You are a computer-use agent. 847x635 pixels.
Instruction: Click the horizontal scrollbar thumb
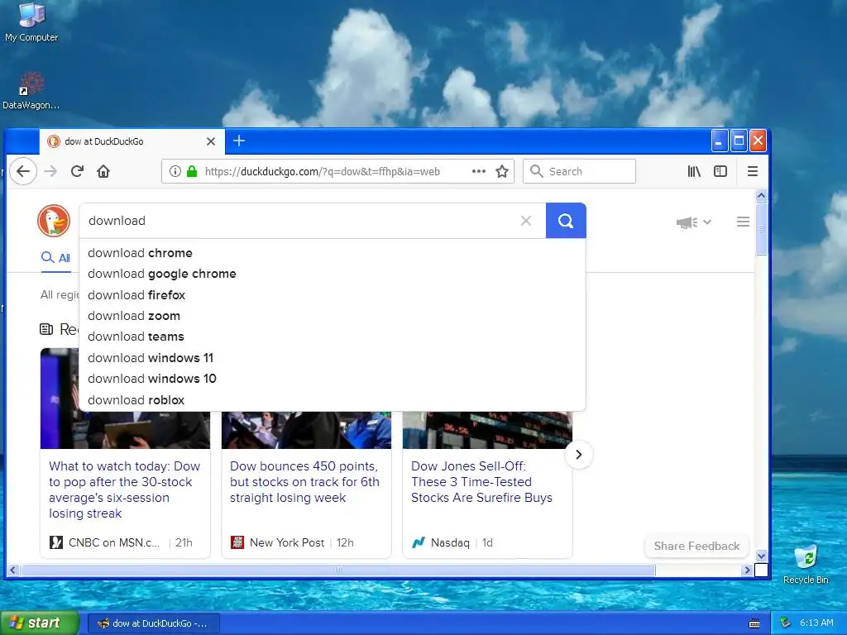click(338, 570)
